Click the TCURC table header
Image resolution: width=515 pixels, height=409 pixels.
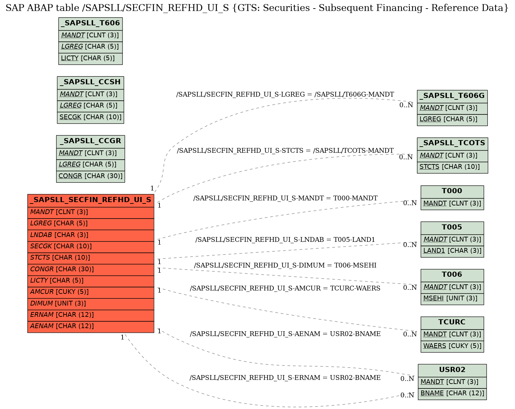[452, 323]
